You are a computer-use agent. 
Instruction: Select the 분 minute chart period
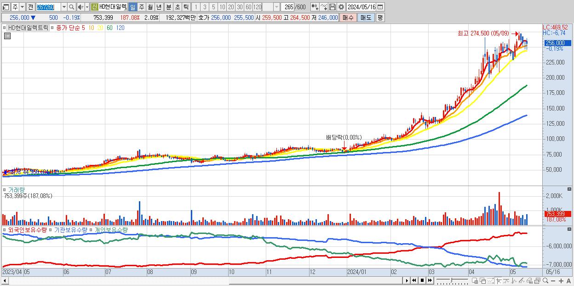coord(169,7)
